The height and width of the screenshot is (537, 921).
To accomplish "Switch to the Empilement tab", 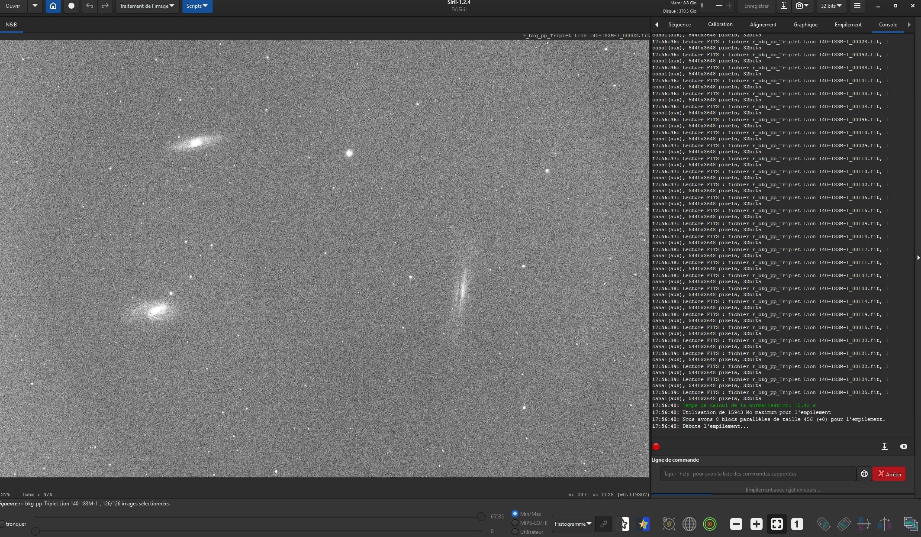I will click(848, 25).
